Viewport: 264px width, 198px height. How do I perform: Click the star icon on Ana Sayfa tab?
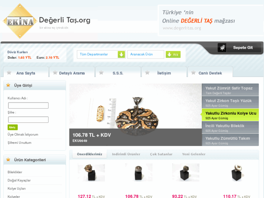pyautogui.click(x=9, y=73)
